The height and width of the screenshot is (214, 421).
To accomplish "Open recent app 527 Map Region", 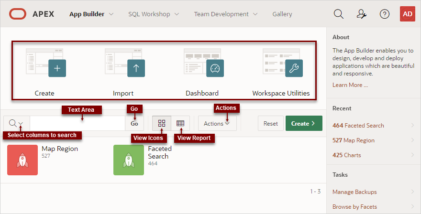I will 354,140.
